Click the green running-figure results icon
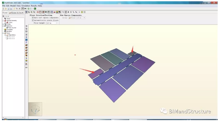 (x=35, y=9)
